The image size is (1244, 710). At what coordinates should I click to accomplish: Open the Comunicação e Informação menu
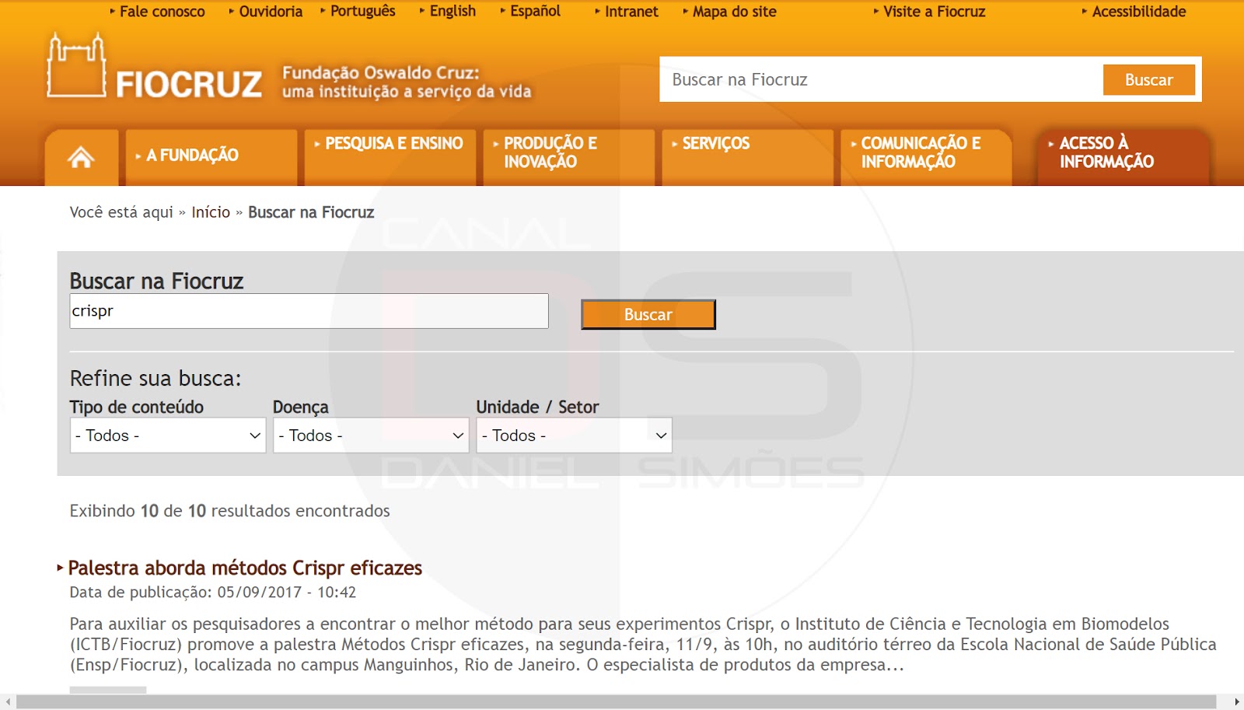(x=927, y=157)
